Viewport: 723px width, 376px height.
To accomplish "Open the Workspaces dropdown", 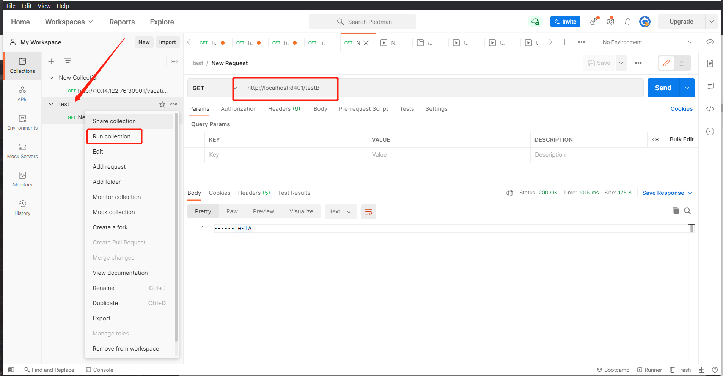I will (x=69, y=22).
